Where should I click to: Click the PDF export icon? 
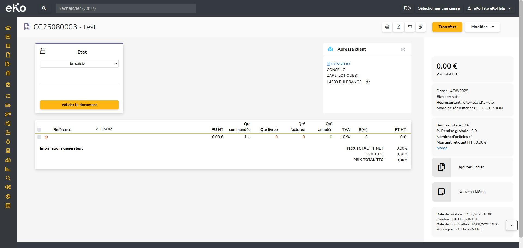pyautogui.click(x=398, y=27)
